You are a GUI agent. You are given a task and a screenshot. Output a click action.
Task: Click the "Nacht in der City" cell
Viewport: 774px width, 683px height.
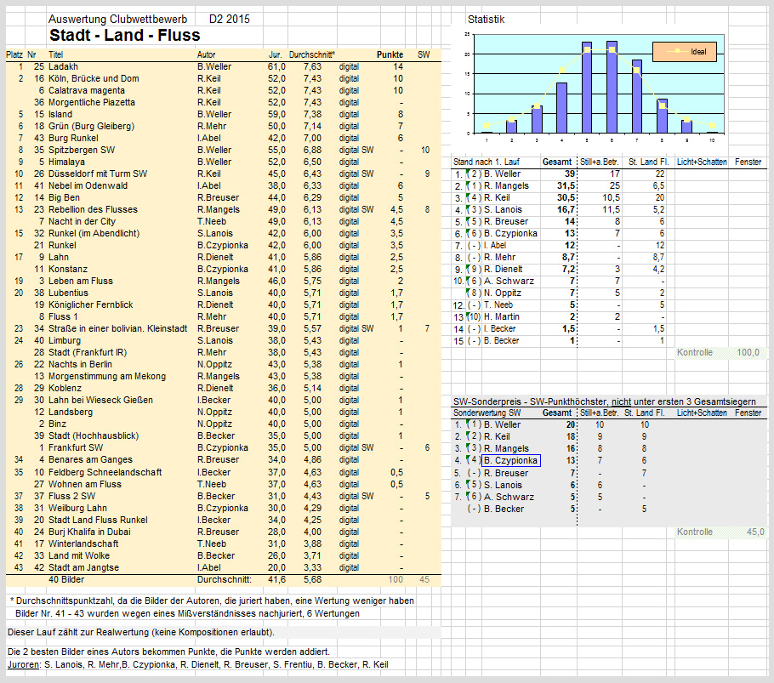82,222
